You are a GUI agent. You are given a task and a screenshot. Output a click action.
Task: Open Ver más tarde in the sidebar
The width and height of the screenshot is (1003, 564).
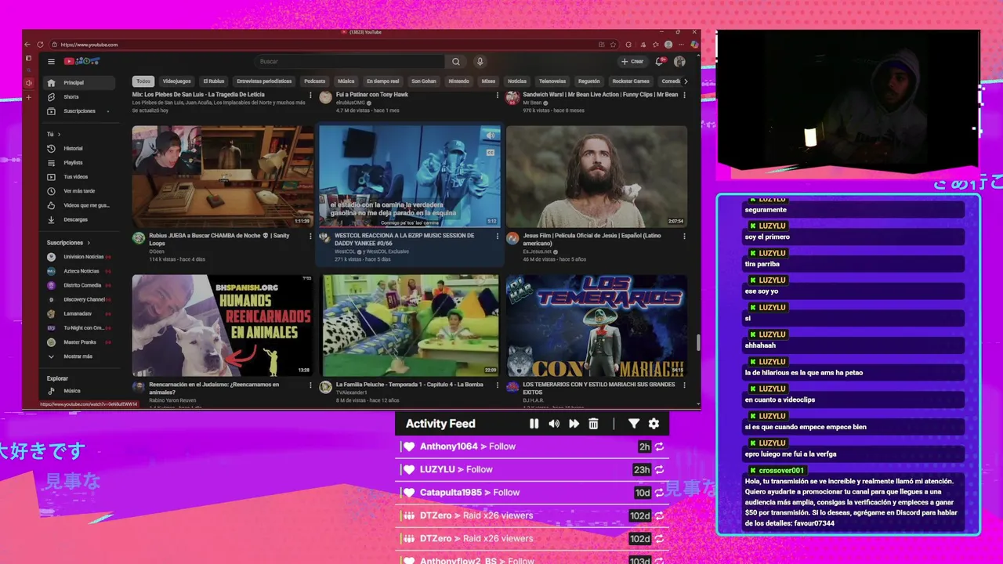[x=79, y=191]
